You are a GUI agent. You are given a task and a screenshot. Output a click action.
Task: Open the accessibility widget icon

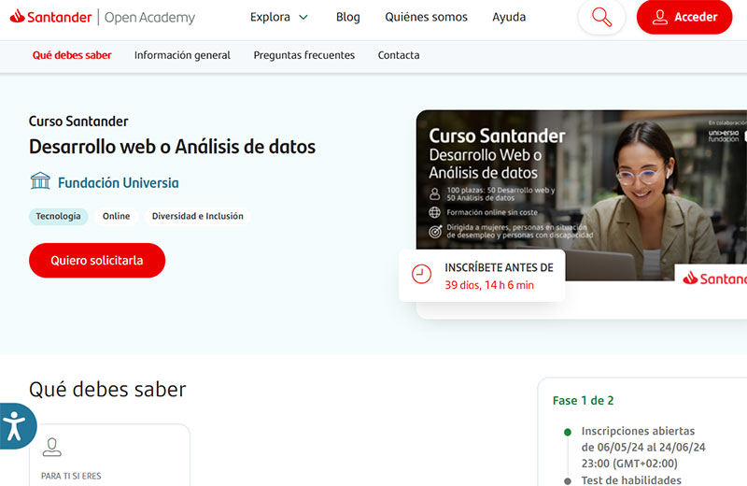click(x=16, y=426)
